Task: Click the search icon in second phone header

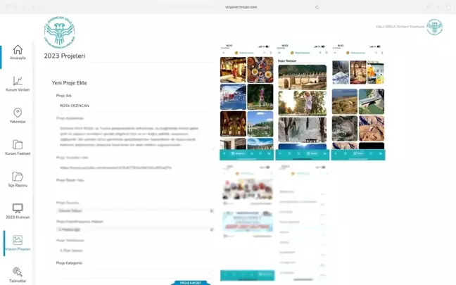Action: click(x=320, y=53)
